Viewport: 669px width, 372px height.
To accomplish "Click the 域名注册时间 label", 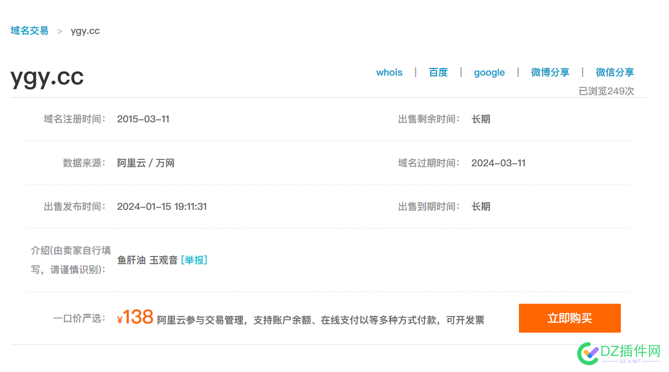I will (x=75, y=119).
